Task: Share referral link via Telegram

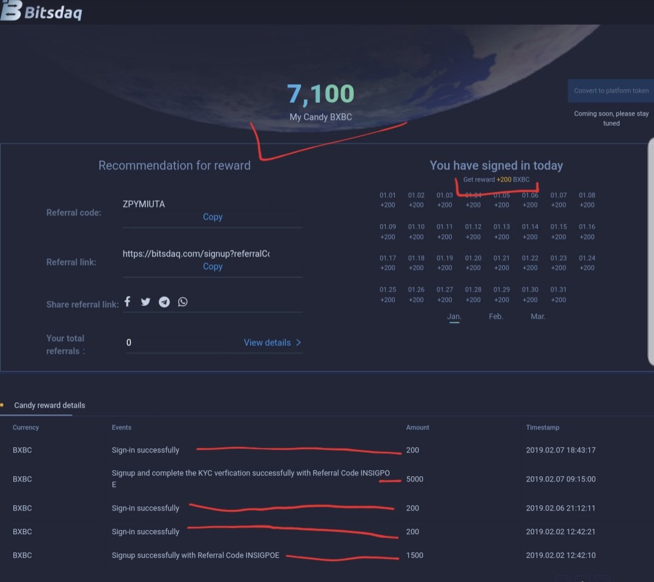Action: click(x=164, y=302)
